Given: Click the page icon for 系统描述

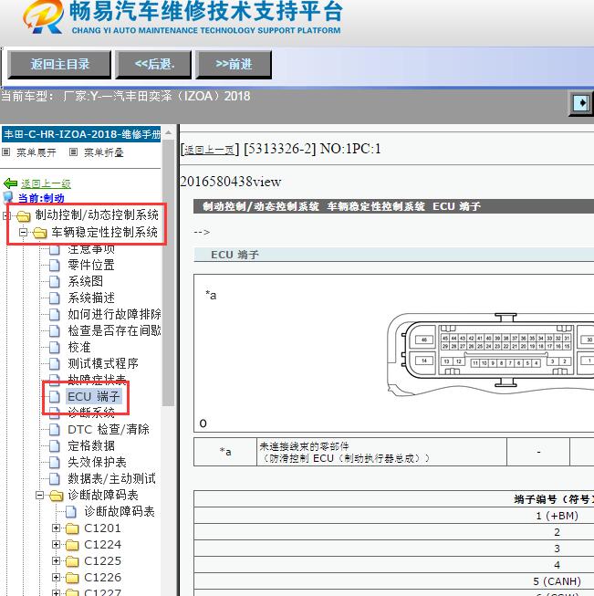Looking at the screenshot, I should [55, 298].
